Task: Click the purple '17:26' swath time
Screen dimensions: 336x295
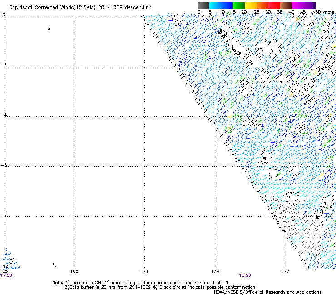Action: [x=6, y=275]
